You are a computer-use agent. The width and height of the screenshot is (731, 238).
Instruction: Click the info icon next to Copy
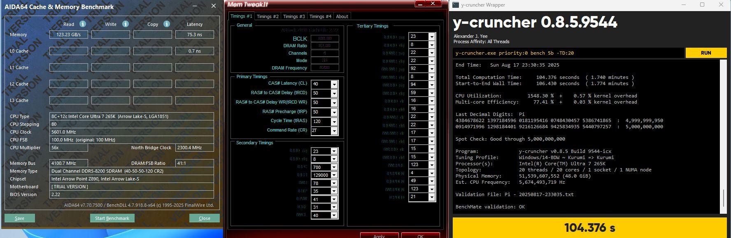point(167,24)
